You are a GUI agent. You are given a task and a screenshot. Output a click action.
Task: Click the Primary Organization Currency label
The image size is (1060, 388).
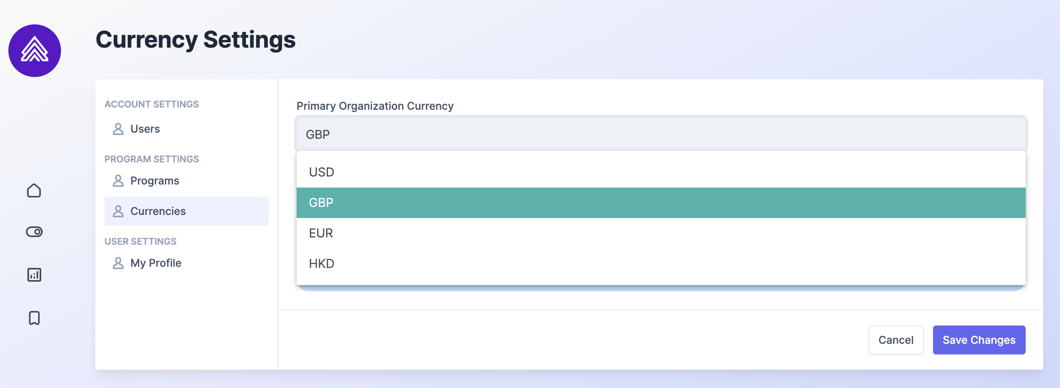coord(375,106)
